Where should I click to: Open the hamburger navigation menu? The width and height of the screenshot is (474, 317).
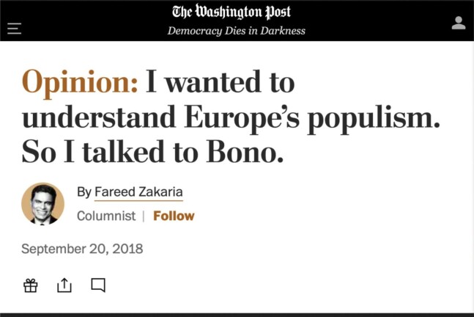(x=14, y=29)
